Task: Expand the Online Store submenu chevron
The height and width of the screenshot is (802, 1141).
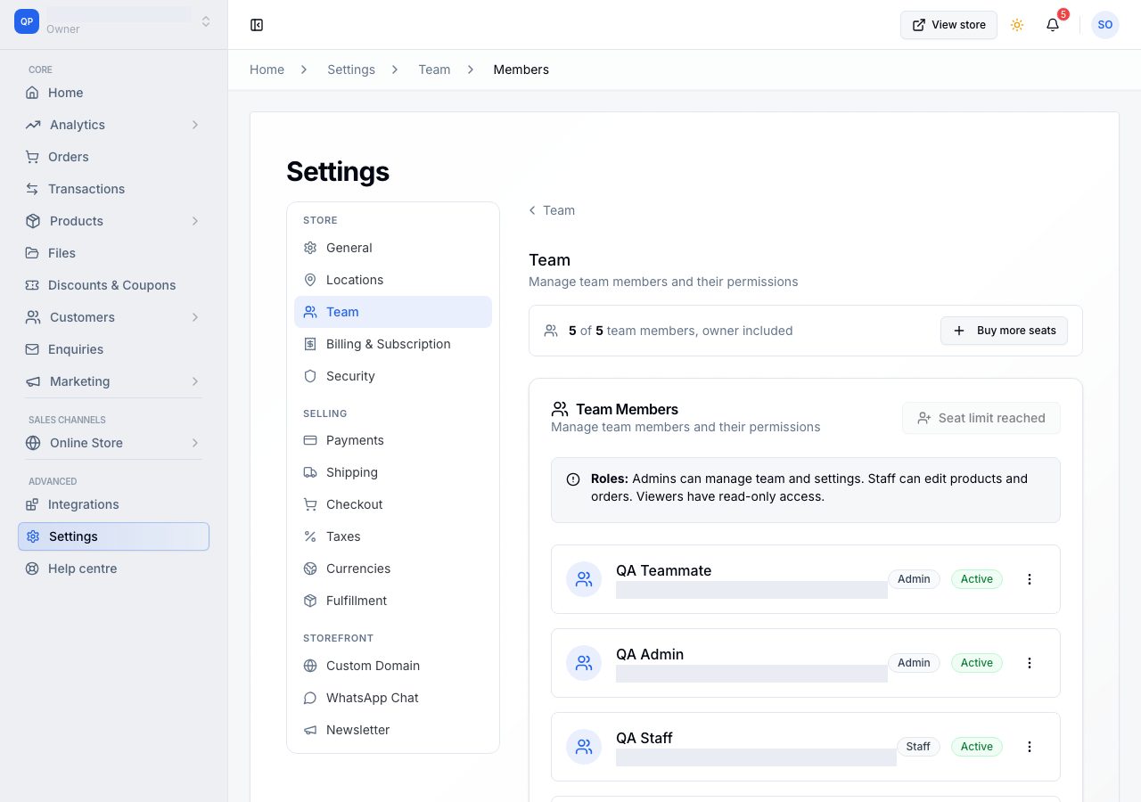Action: point(195,443)
